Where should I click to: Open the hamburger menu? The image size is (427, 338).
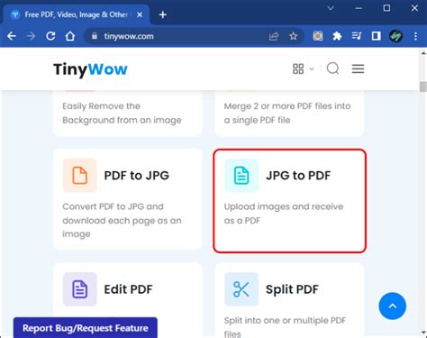[358, 69]
